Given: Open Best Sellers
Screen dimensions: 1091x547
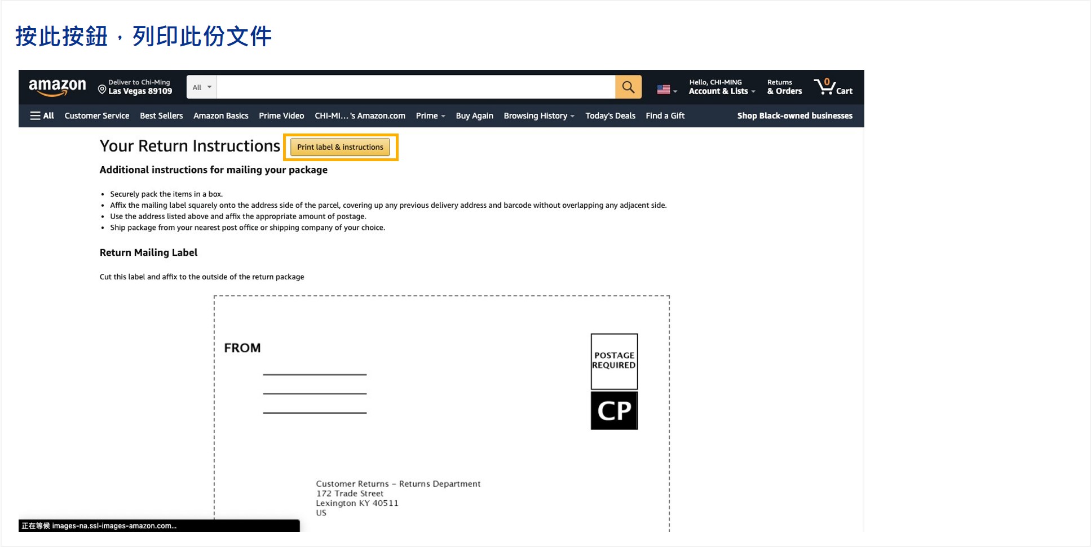Looking at the screenshot, I should pyautogui.click(x=161, y=115).
